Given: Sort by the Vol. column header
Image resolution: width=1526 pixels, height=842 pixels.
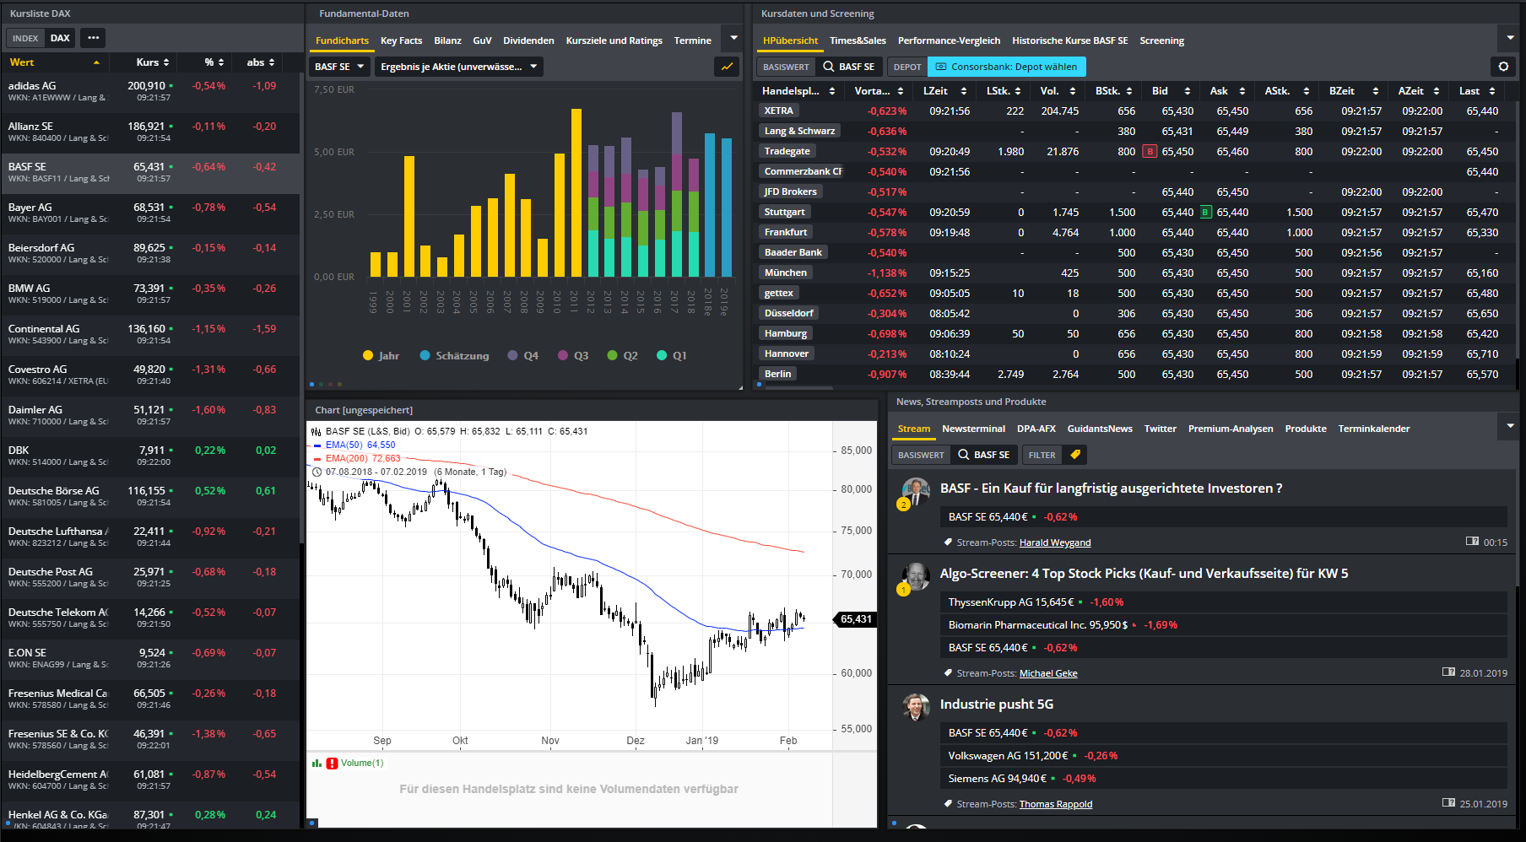Looking at the screenshot, I should pos(1058,91).
